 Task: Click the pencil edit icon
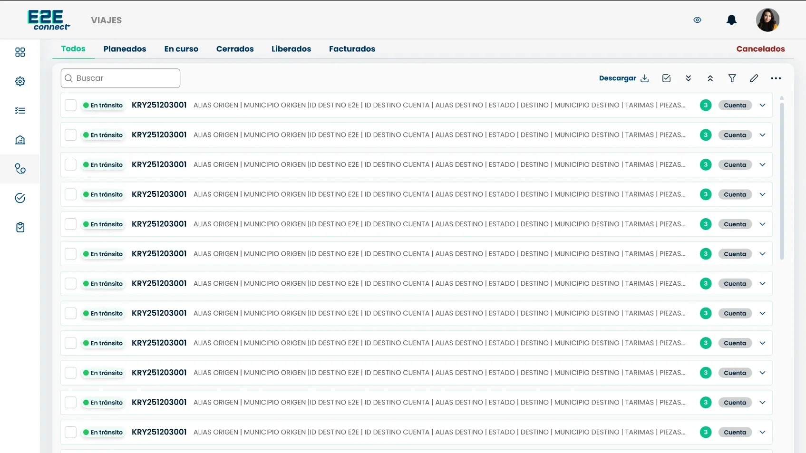[x=754, y=78]
